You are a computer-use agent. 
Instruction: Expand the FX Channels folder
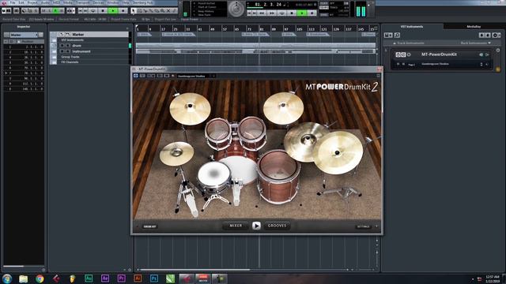[x=54, y=62]
